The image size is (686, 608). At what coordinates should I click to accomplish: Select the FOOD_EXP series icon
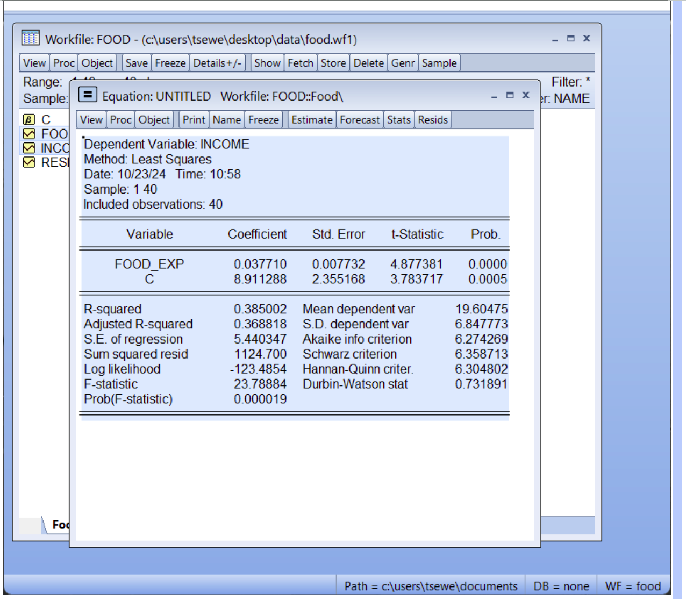coord(29,134)
